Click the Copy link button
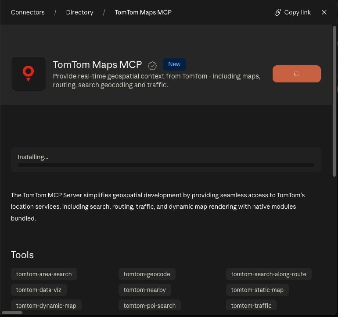This screenshot has height=317, width=338. [x=293, y=12]
